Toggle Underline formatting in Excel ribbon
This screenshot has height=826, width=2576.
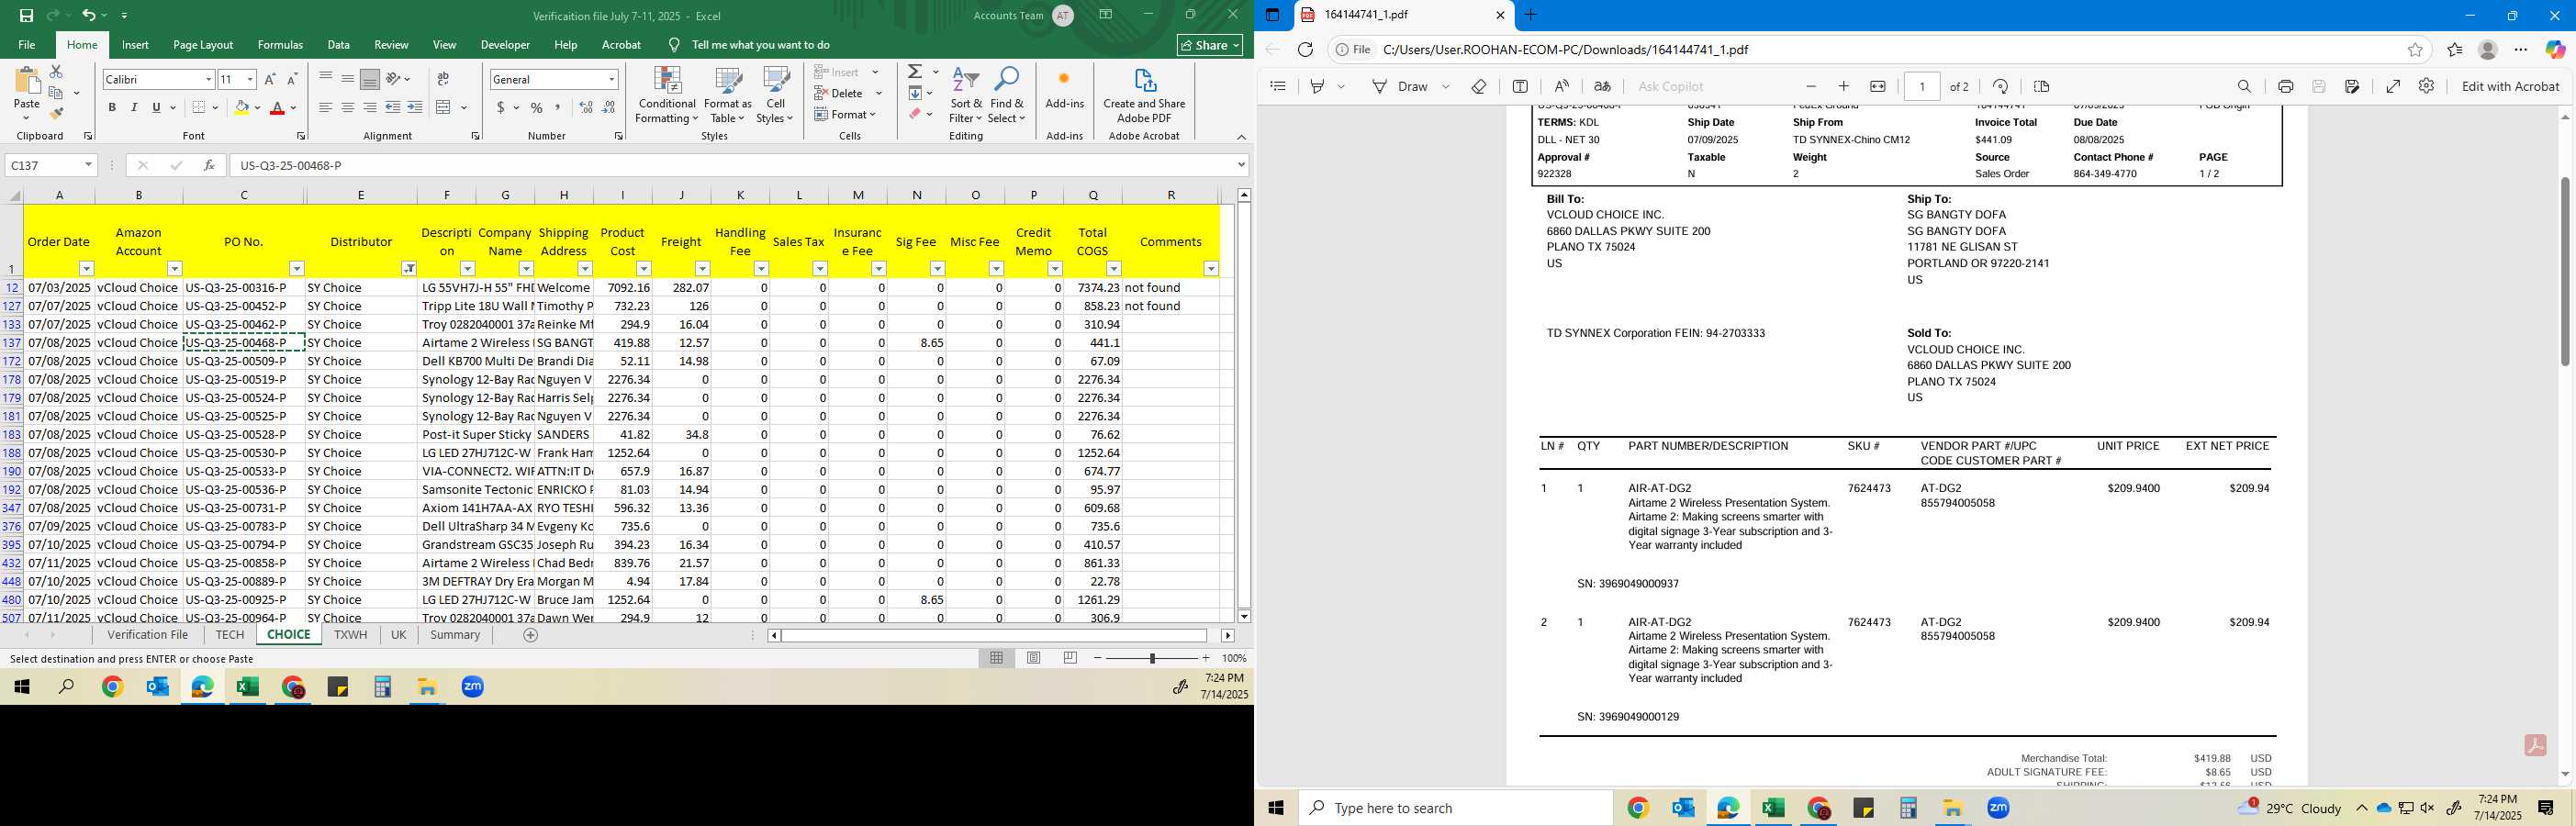point(156,107)
